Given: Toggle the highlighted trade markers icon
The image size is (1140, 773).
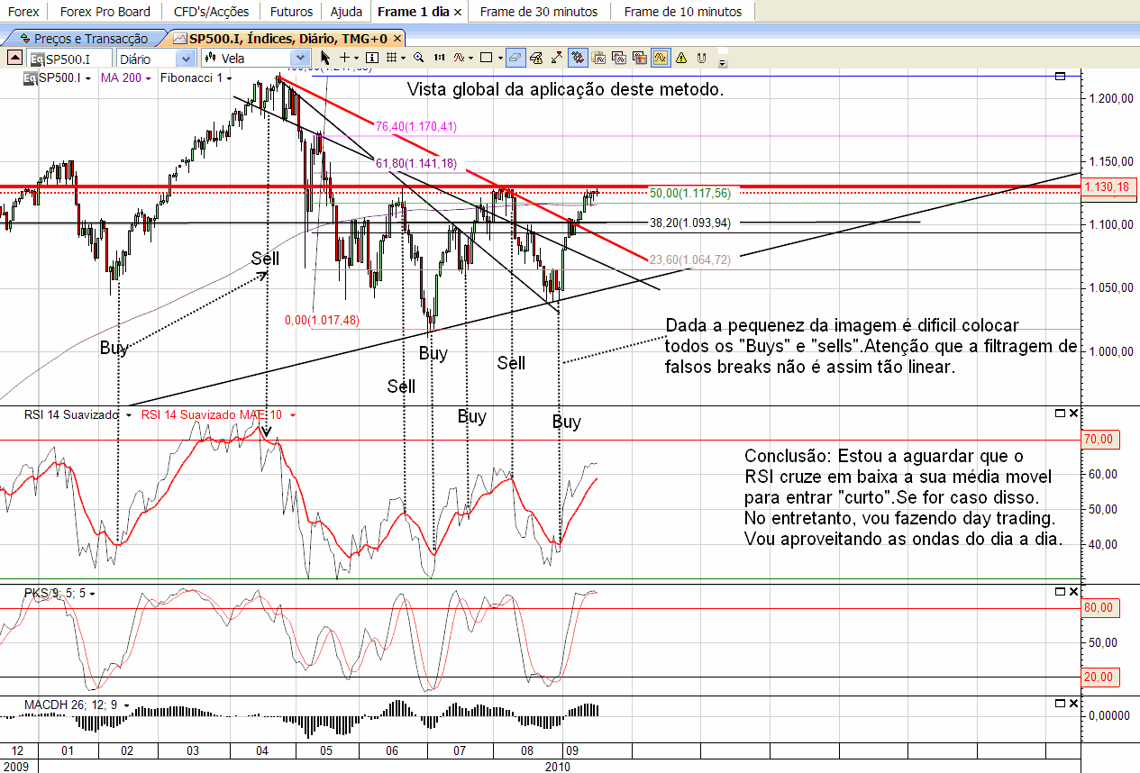Looking at the screenshot, I should click(578, 58).
